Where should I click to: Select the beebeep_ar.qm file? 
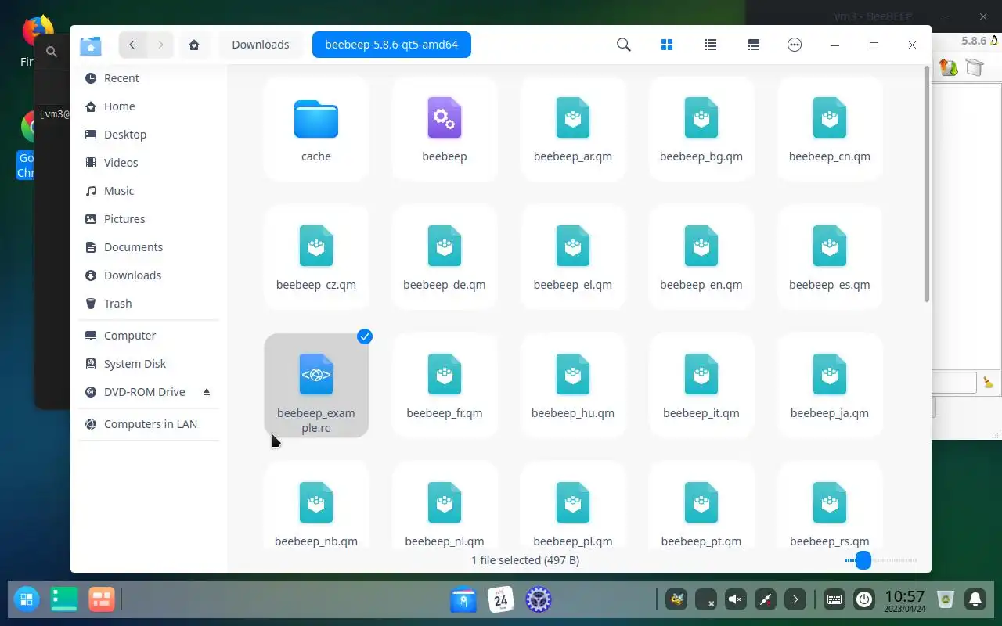pos(573,129)
